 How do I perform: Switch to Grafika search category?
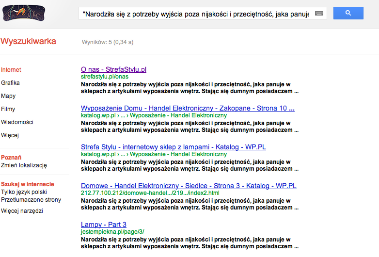[10, 83]
